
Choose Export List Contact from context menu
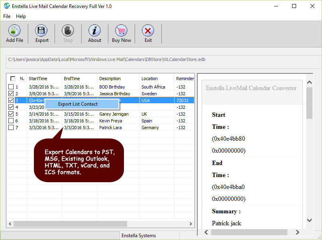coord(78,104)
